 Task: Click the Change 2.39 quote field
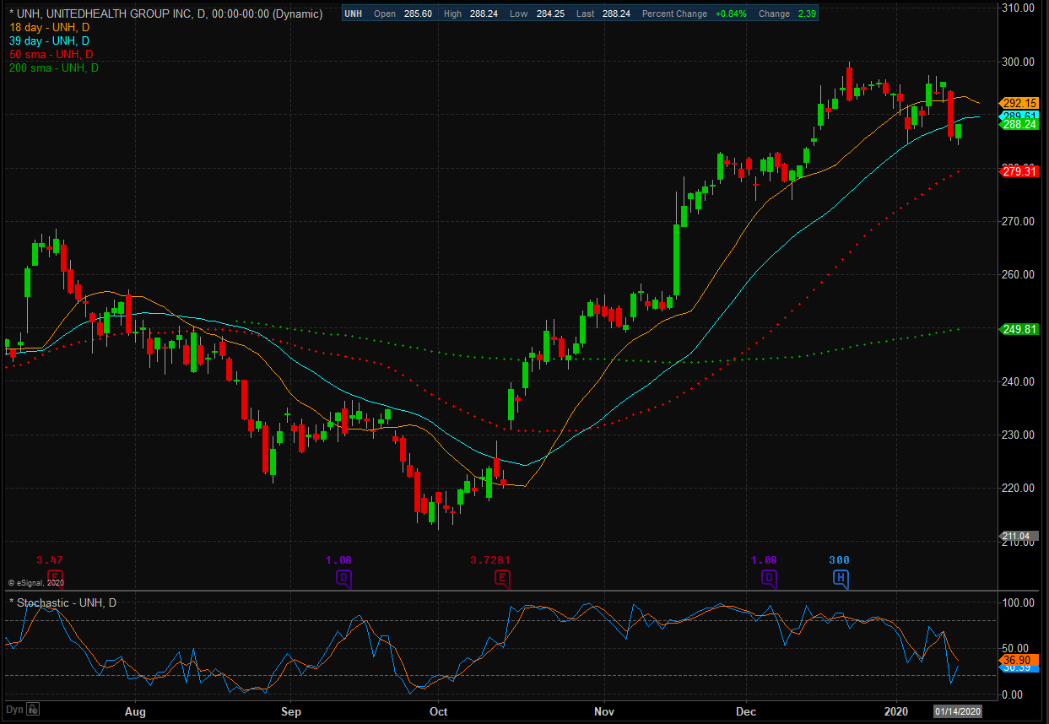coord(787,14)
